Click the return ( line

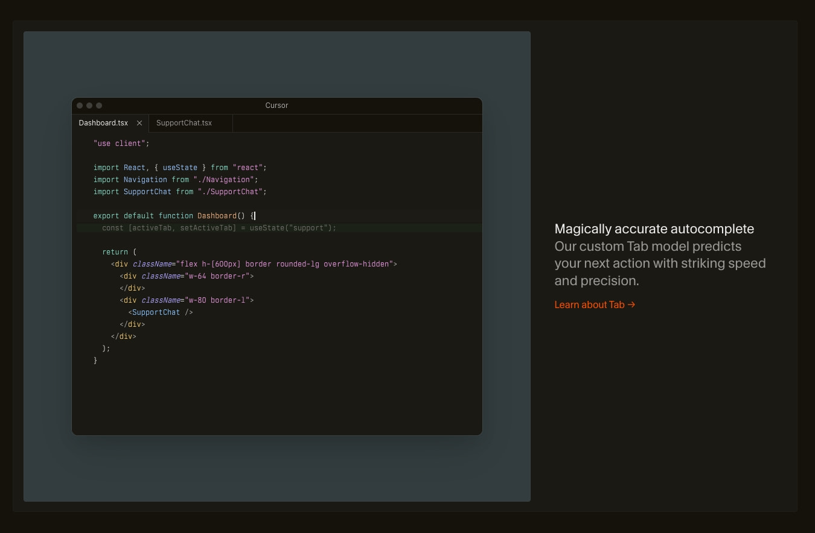120,252
